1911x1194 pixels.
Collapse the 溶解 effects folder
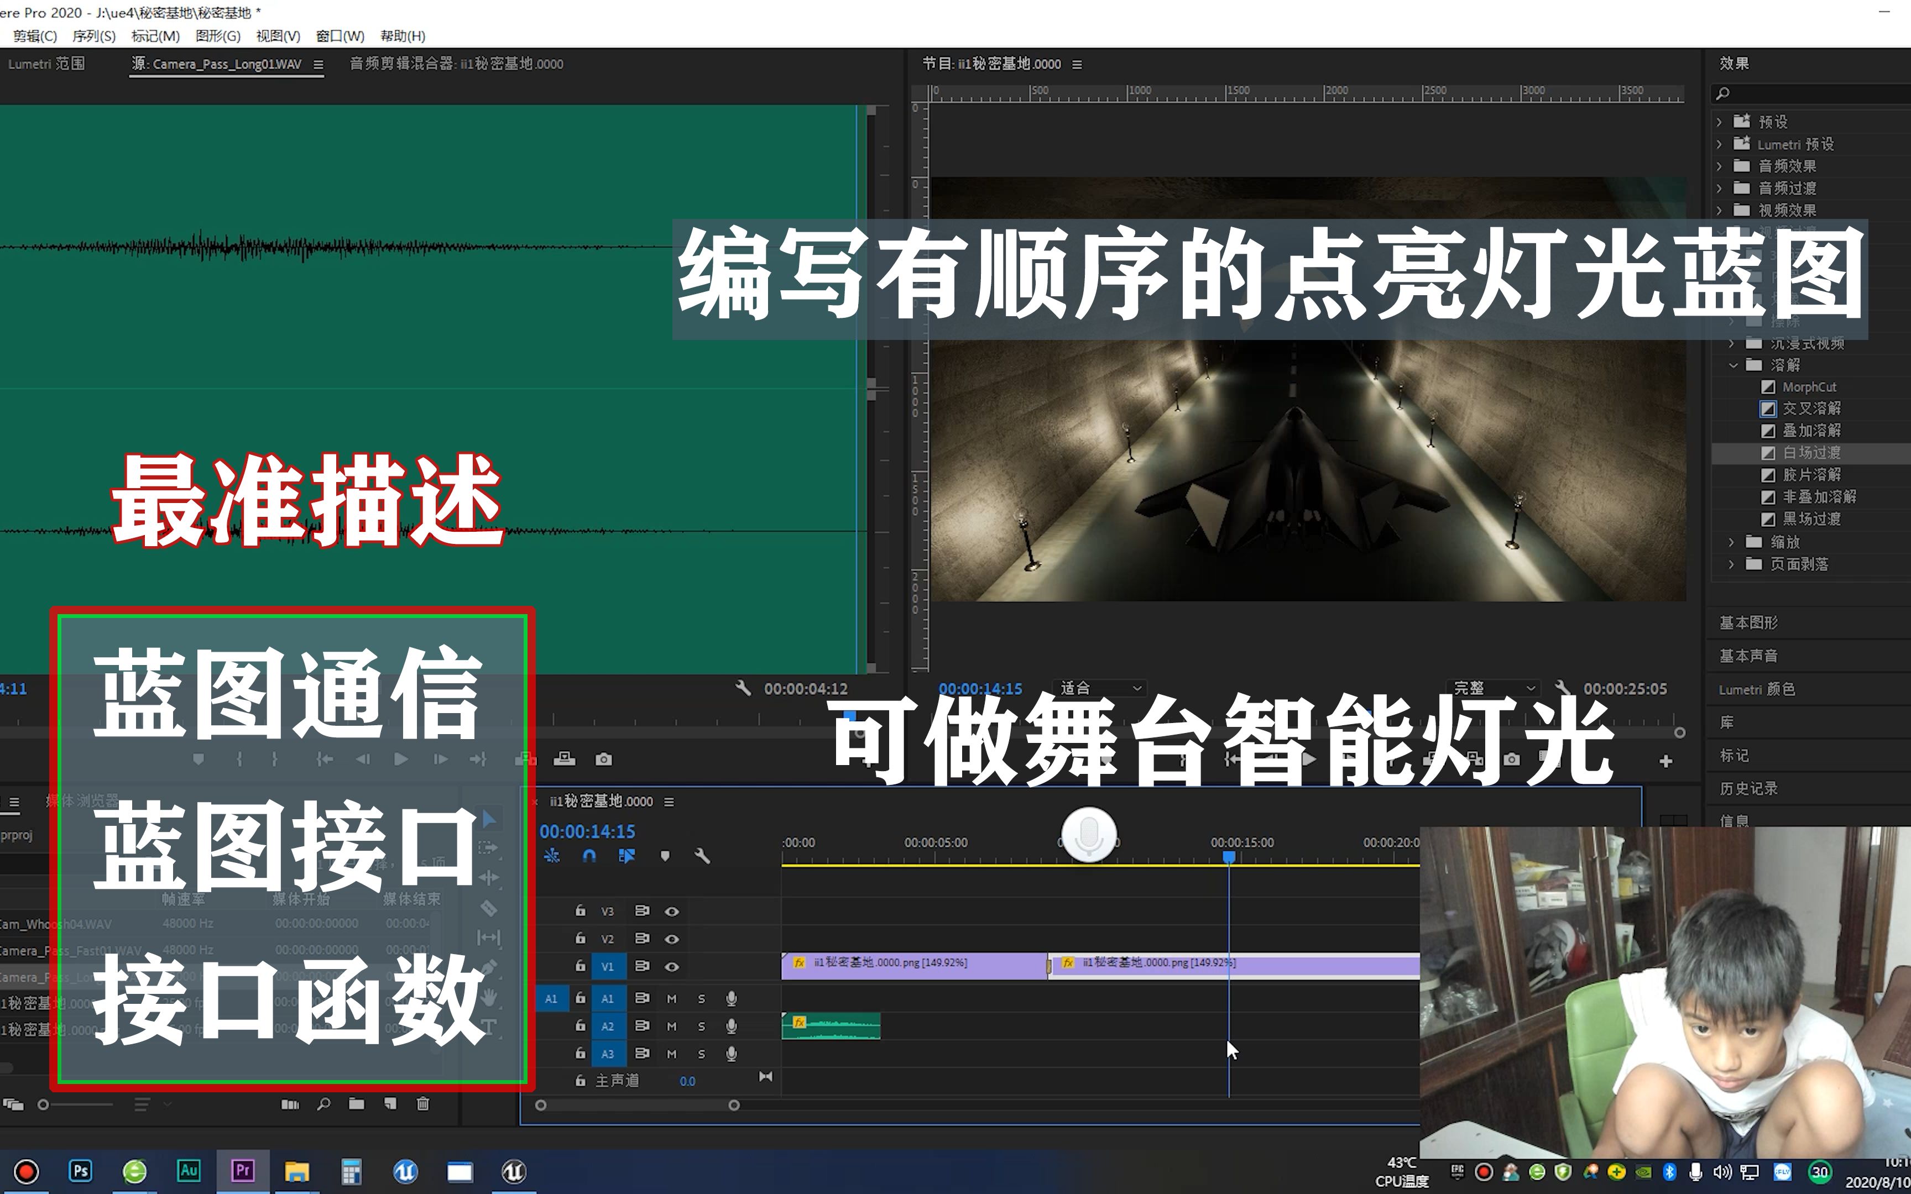pyautogui.click(x=1734, y=364)
